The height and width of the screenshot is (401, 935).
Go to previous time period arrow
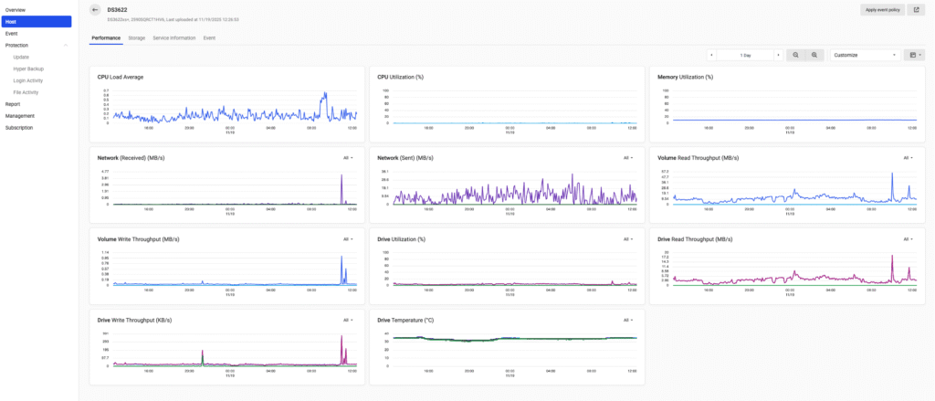coord(712,55)
